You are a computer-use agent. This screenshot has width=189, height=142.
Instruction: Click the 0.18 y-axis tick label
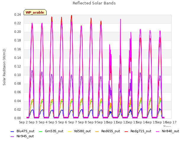[18, 41]
